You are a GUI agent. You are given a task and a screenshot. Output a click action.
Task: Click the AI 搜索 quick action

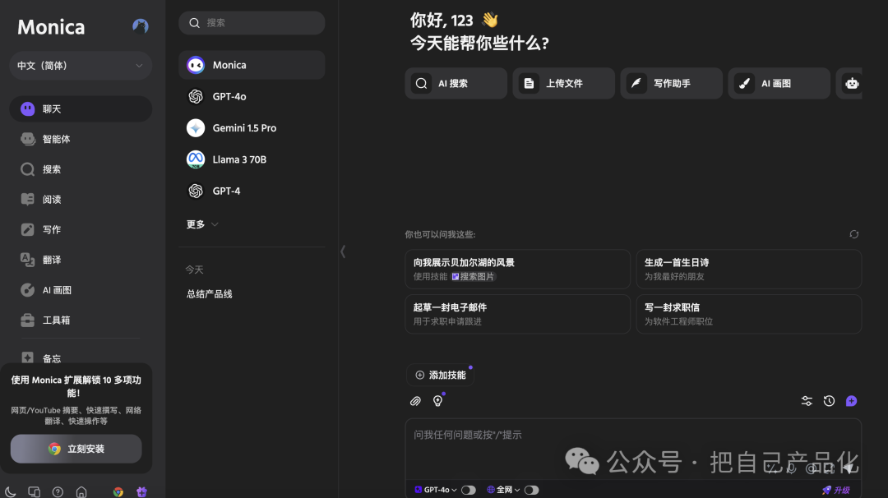point(456,83)
